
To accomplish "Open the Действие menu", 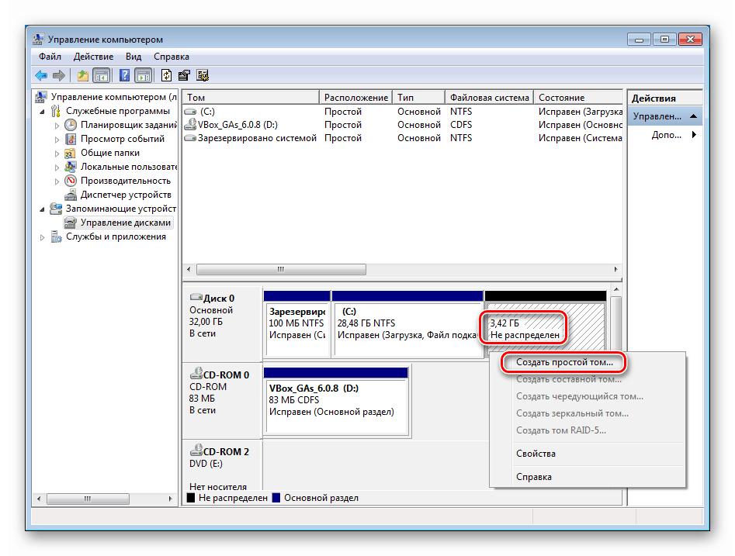I will [x=93, y=57].
